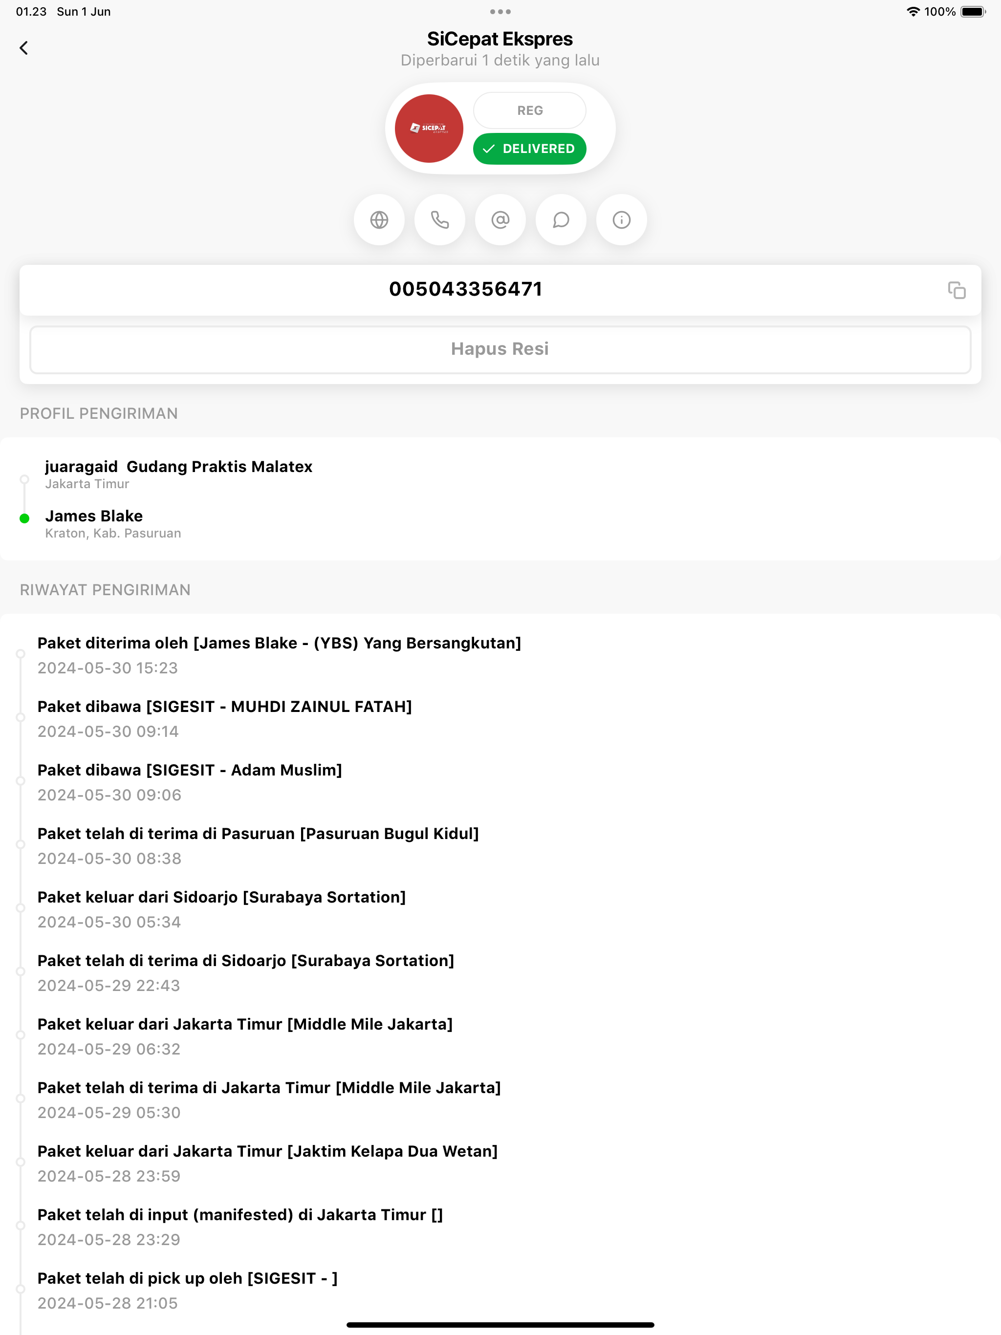The width and height of the screenshot is (1001, 1335).
Task: Tap timestamp 2024-05-28 21:05
Action: point(108,1303)
